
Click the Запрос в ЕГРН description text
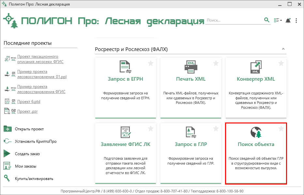point(126,96)
